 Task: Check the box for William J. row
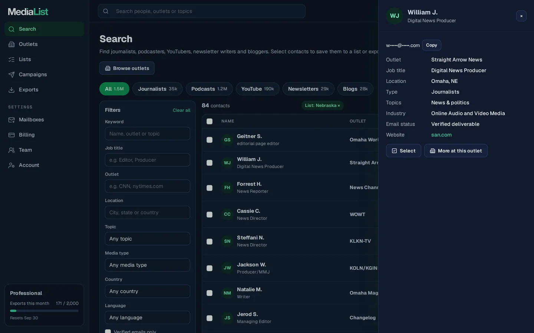(210, 163)
